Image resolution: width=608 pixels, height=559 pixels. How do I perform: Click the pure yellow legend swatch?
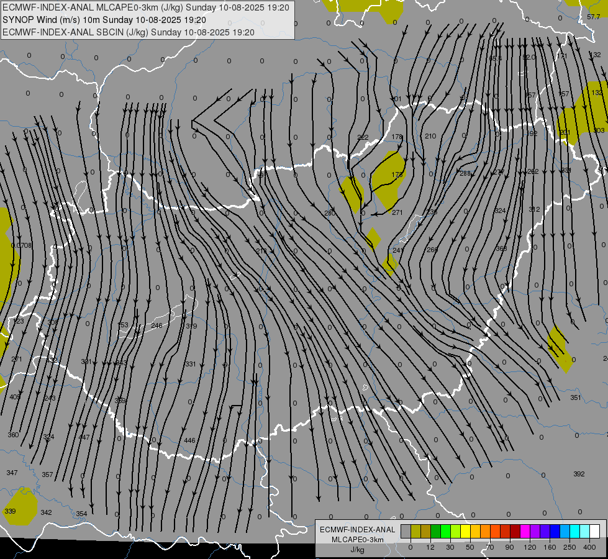coord(465,531)
